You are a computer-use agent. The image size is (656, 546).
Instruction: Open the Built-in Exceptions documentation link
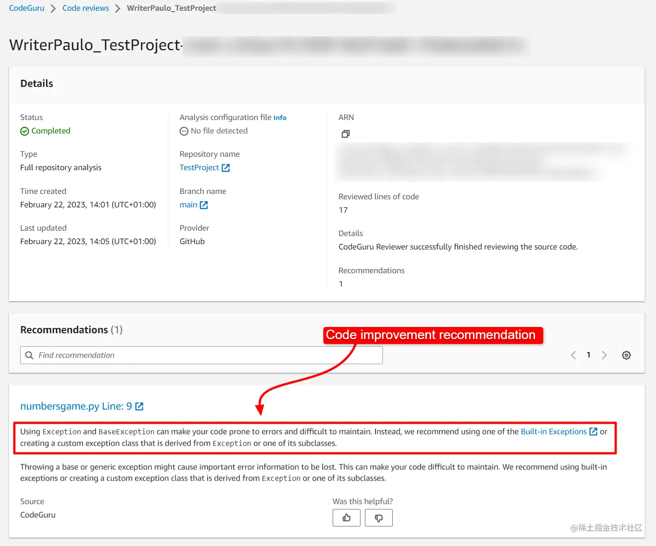pos(553,431)
